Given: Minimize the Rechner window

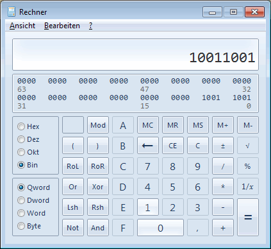Looking at the screenshot, I should pyautogui.click(x=212, y=12).
